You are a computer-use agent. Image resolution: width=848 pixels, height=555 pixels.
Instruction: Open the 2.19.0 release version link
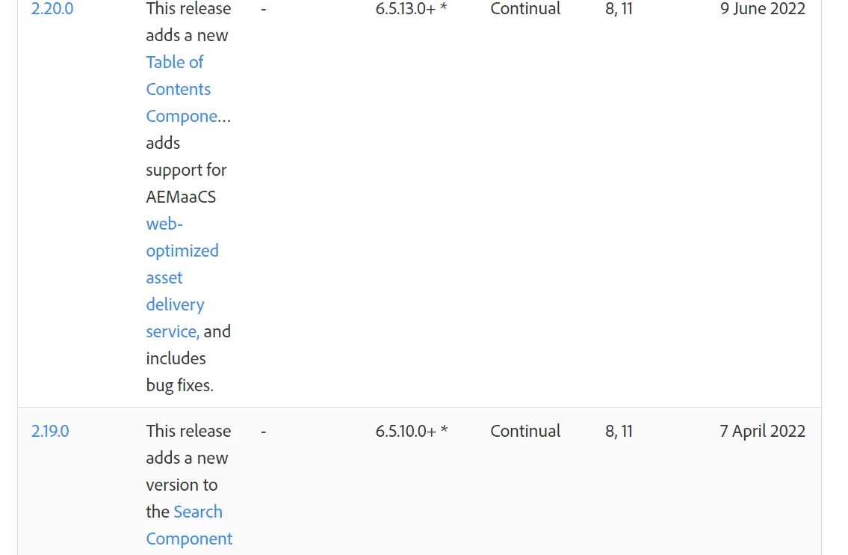click(50, 431)
